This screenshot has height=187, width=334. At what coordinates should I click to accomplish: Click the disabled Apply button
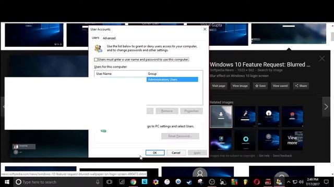(x=197, y=153)
